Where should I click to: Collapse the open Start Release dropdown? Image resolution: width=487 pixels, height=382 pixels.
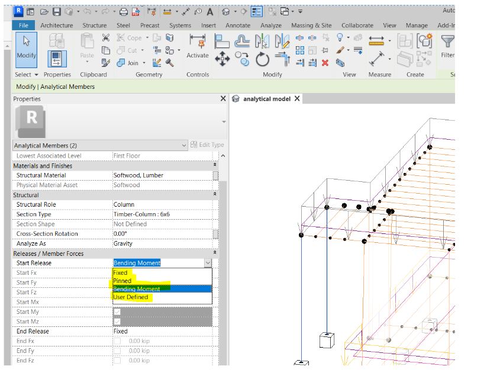[208, 263]
